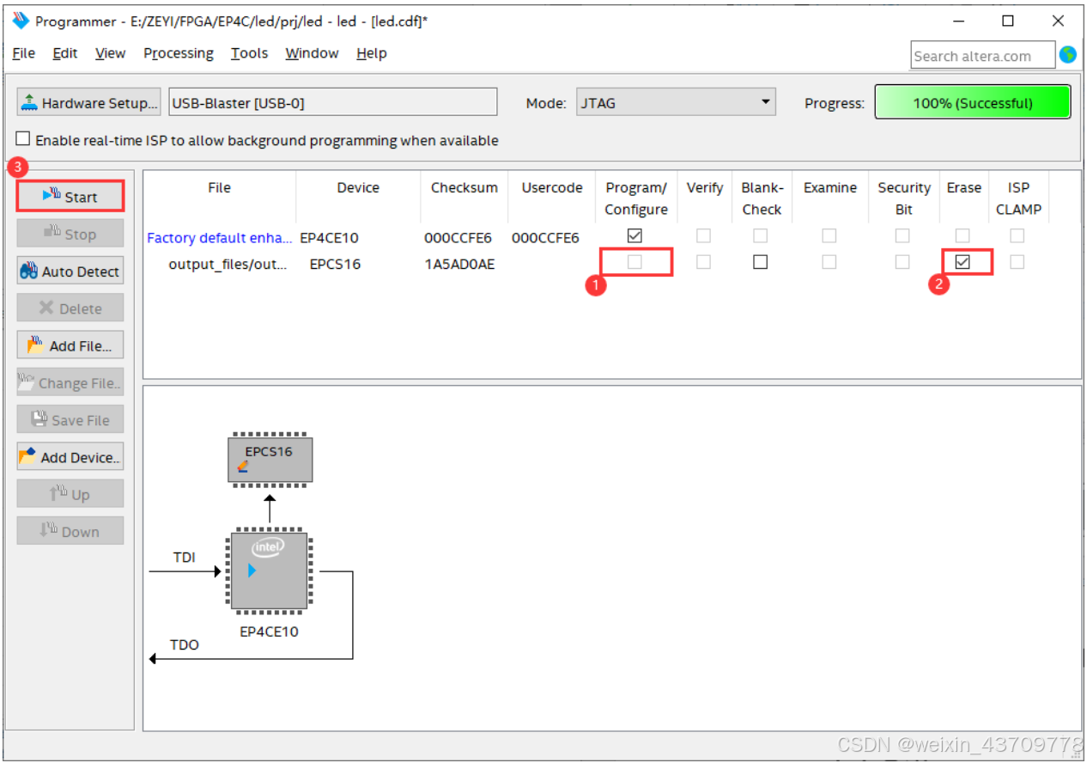Add a programming file with Add File
This screenshot has width=1087, height=763.
(x=70, y=345)
